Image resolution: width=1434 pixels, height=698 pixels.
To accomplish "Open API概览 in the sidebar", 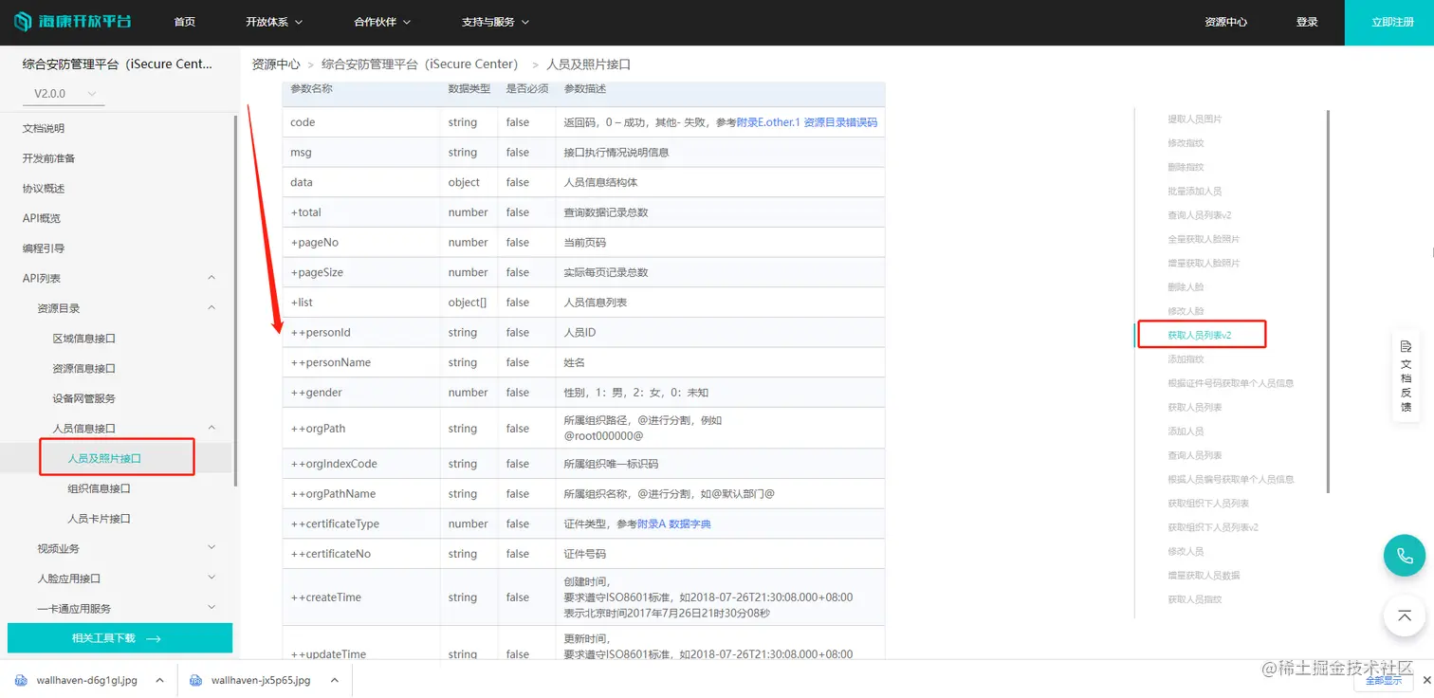I will (x=42, y=218).
